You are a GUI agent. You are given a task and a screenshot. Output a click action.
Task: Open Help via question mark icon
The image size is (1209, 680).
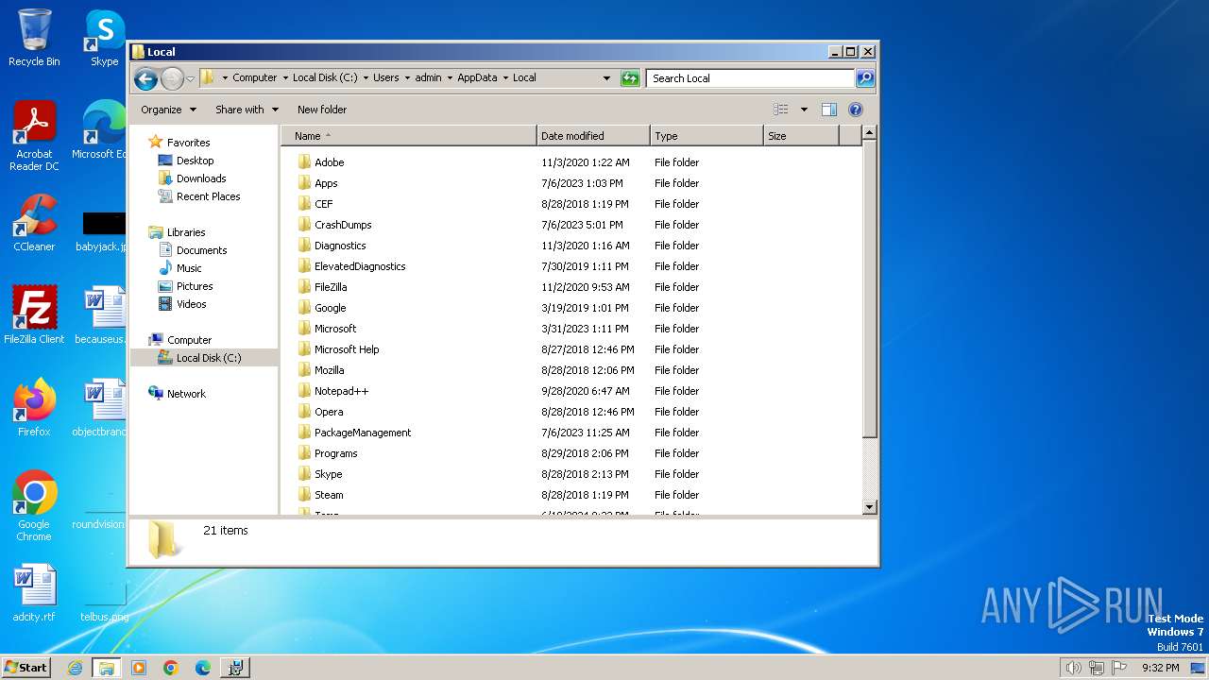(x=856, y=110)
